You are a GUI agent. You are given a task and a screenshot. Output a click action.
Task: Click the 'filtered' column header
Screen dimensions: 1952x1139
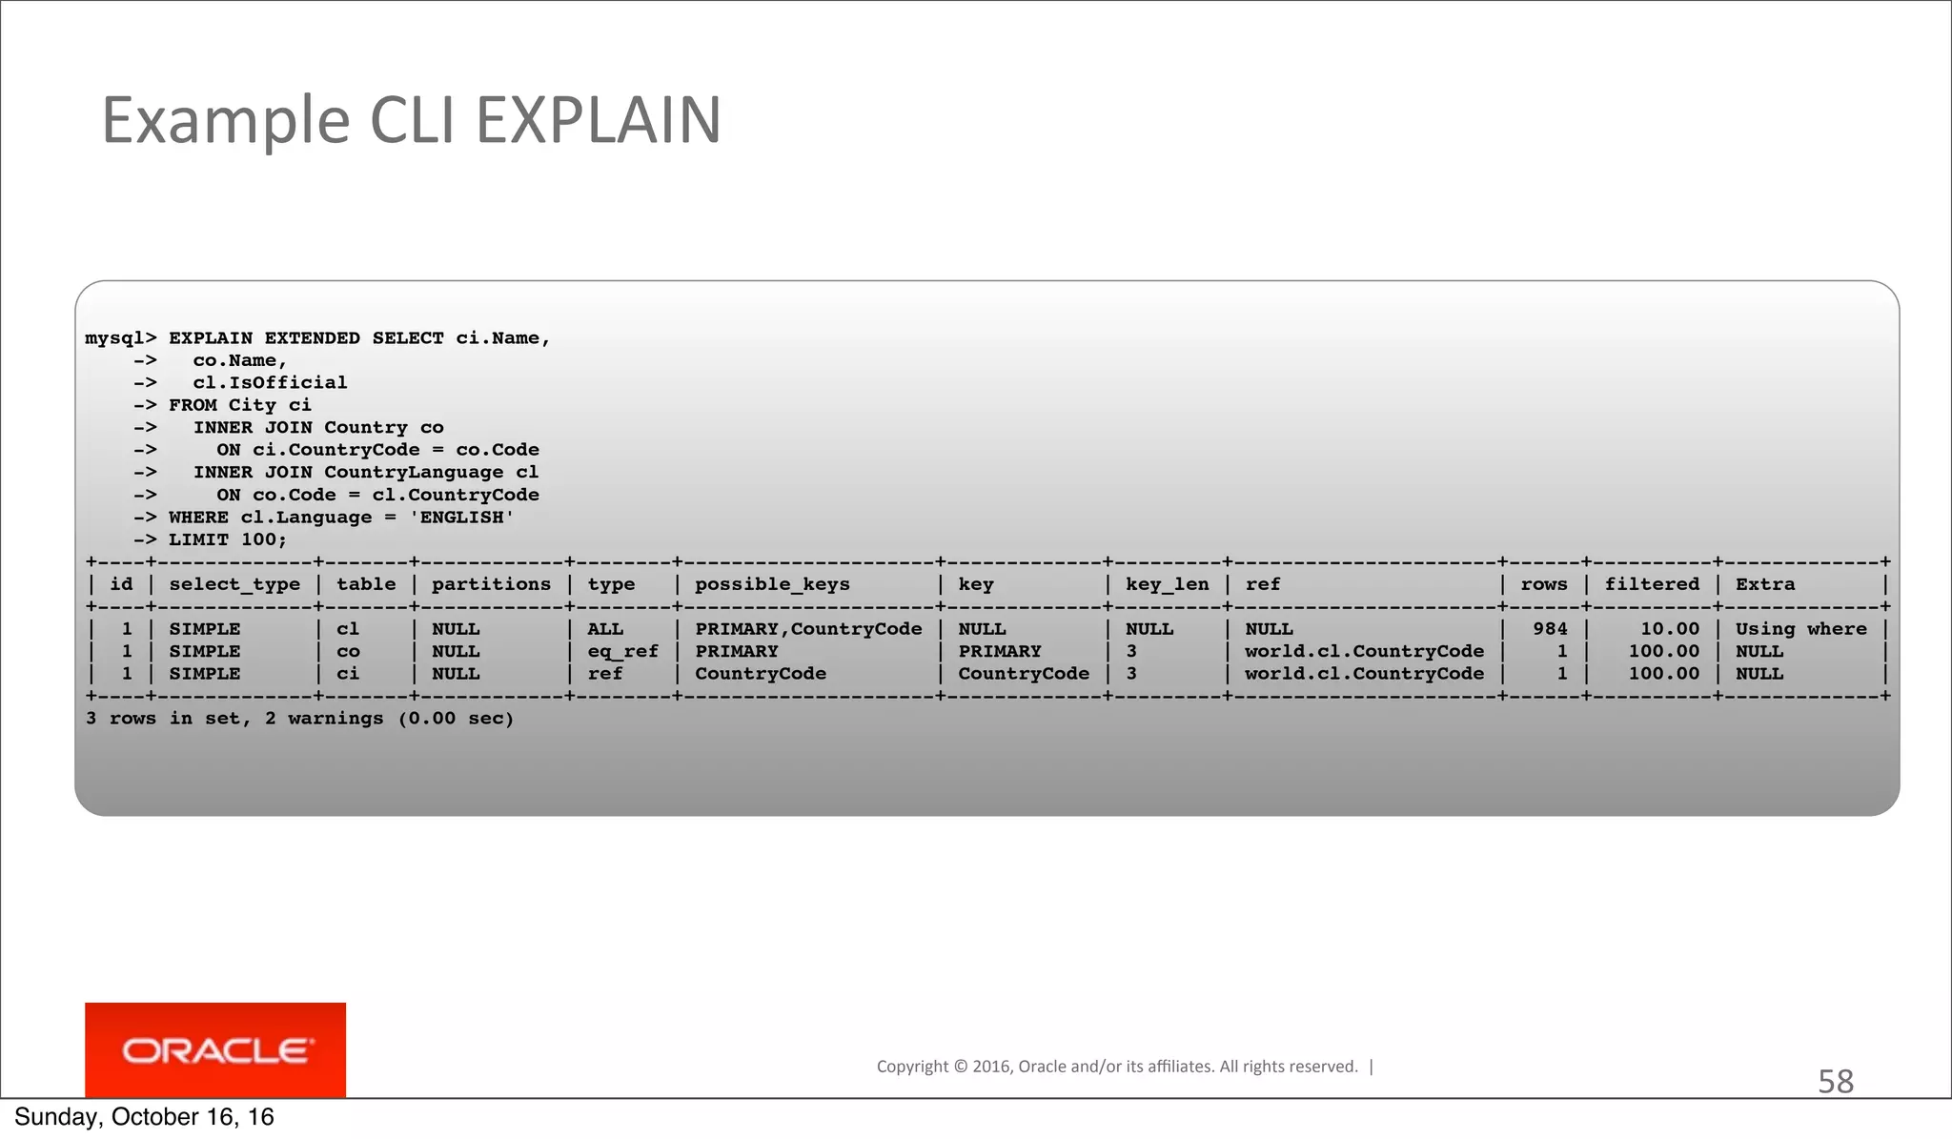pyautogui.click(x=1652, y=584)
